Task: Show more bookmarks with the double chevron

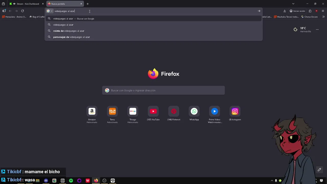Action: click(323, 17)
